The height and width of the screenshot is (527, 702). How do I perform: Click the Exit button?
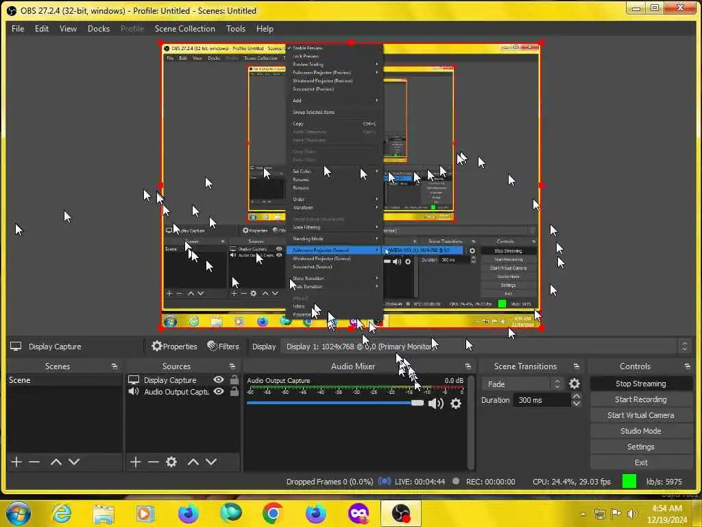click(641, 462)
